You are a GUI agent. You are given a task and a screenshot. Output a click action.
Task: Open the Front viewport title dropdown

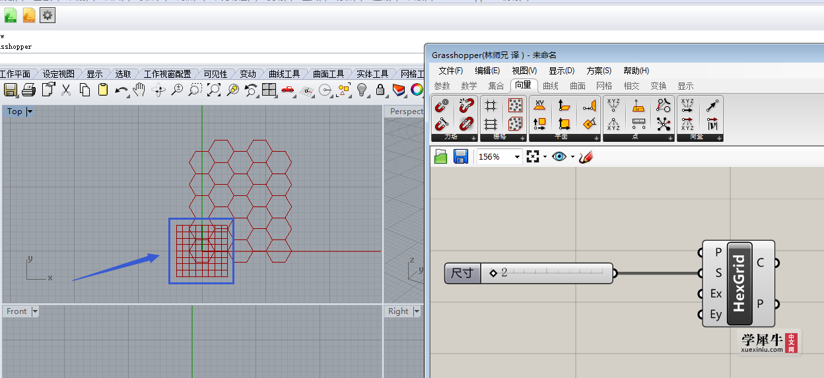(35, 311)
